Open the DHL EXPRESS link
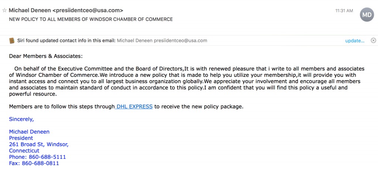This screenshot has height=171, width=378. (134, 106)
